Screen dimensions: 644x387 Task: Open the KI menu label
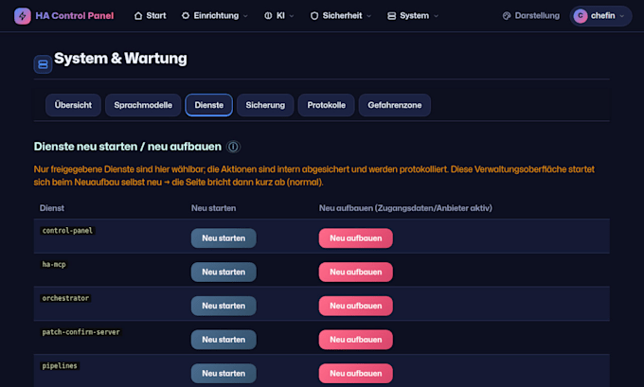coord(280,15)
